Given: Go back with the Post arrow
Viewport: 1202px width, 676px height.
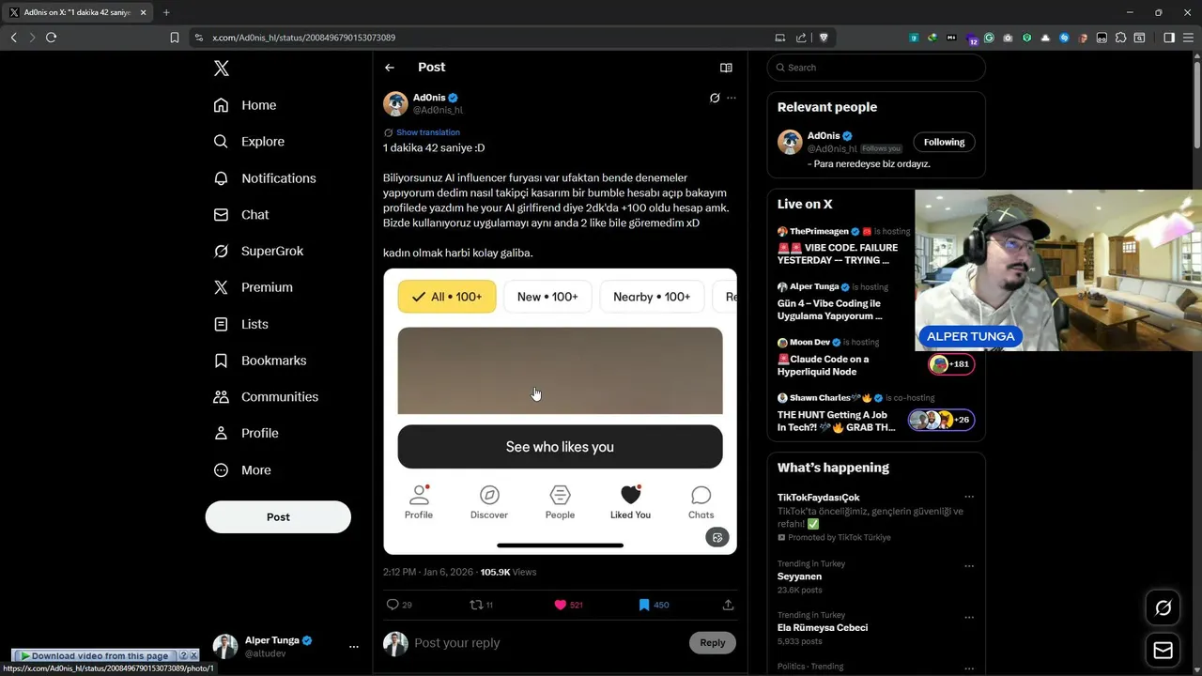Looking at the screenshot, I should [390, 68].
